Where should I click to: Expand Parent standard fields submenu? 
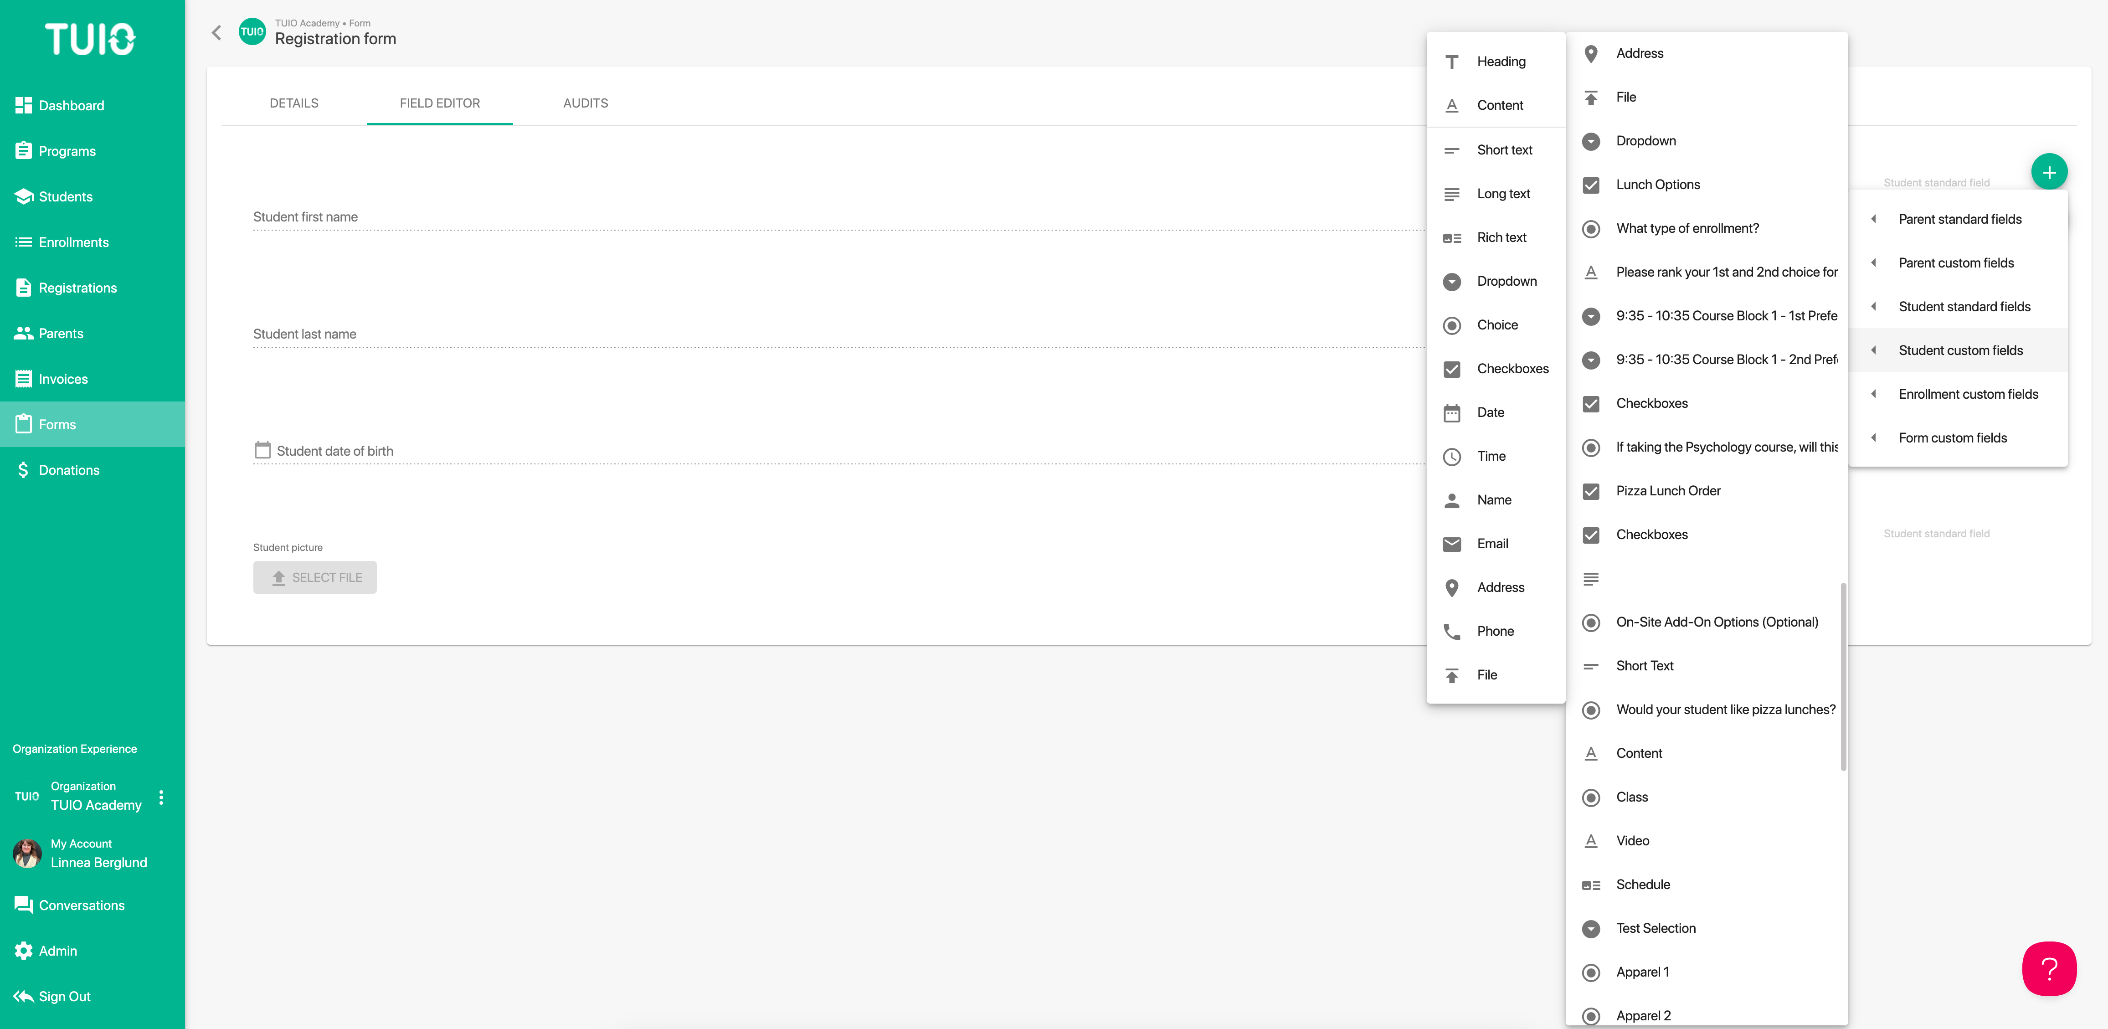coord(1960,219)
